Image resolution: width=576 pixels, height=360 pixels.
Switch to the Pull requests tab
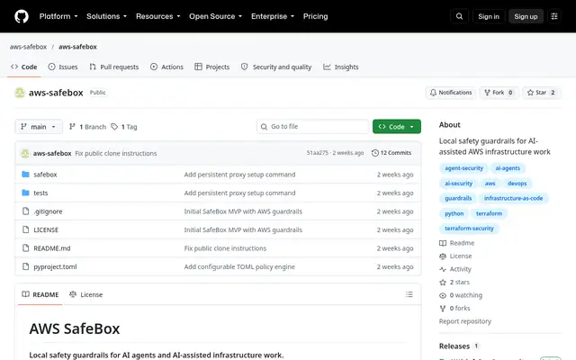(x=114, y=67)
